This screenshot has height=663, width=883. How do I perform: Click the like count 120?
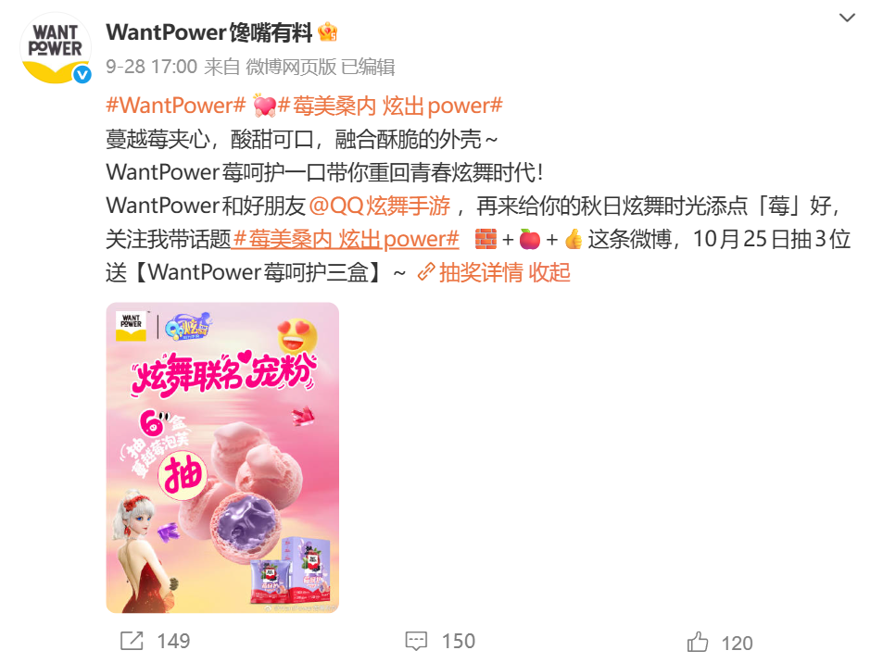pos(738,644)
